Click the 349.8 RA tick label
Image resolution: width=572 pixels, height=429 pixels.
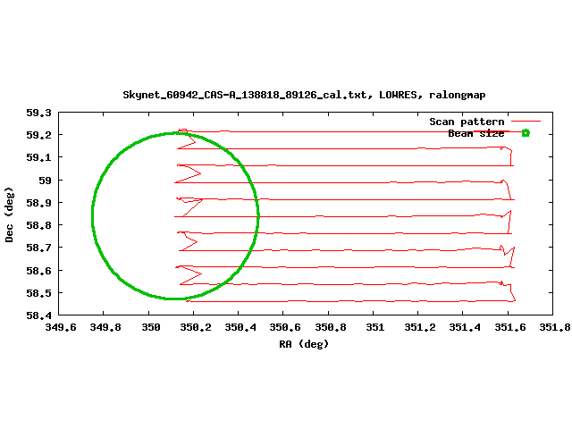(105, 327)
